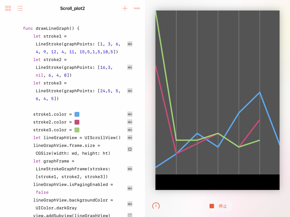Open the document outline list icon
This screenshot has width=290, height=217.
(20, 8)
